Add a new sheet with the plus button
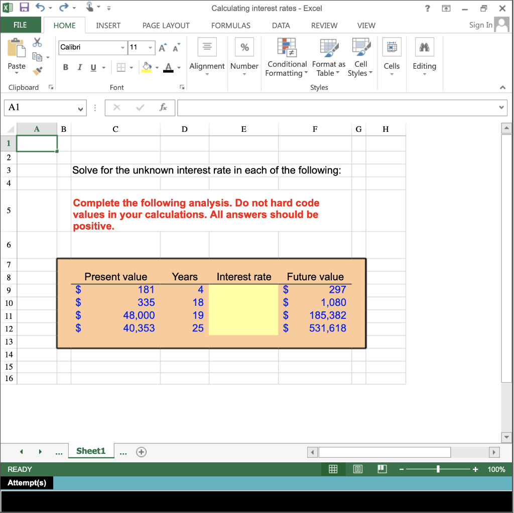514x513 pixels. tap(141, 451)
